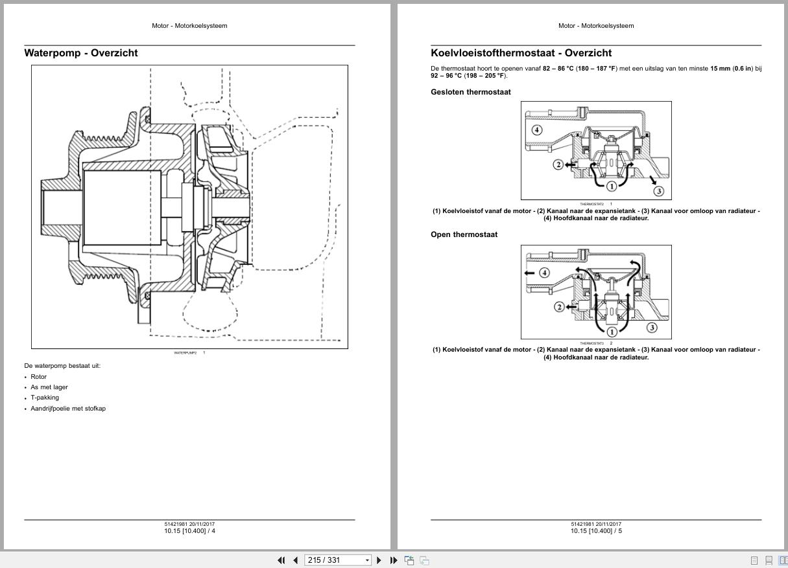788x568 pixels.
Task: Click the closed thermostat diagram
Action: (596, 150)
